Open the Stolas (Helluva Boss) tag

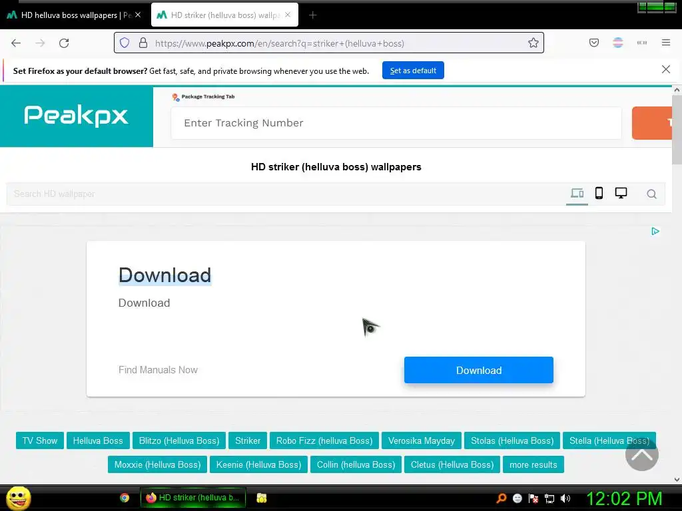[512, 440]
